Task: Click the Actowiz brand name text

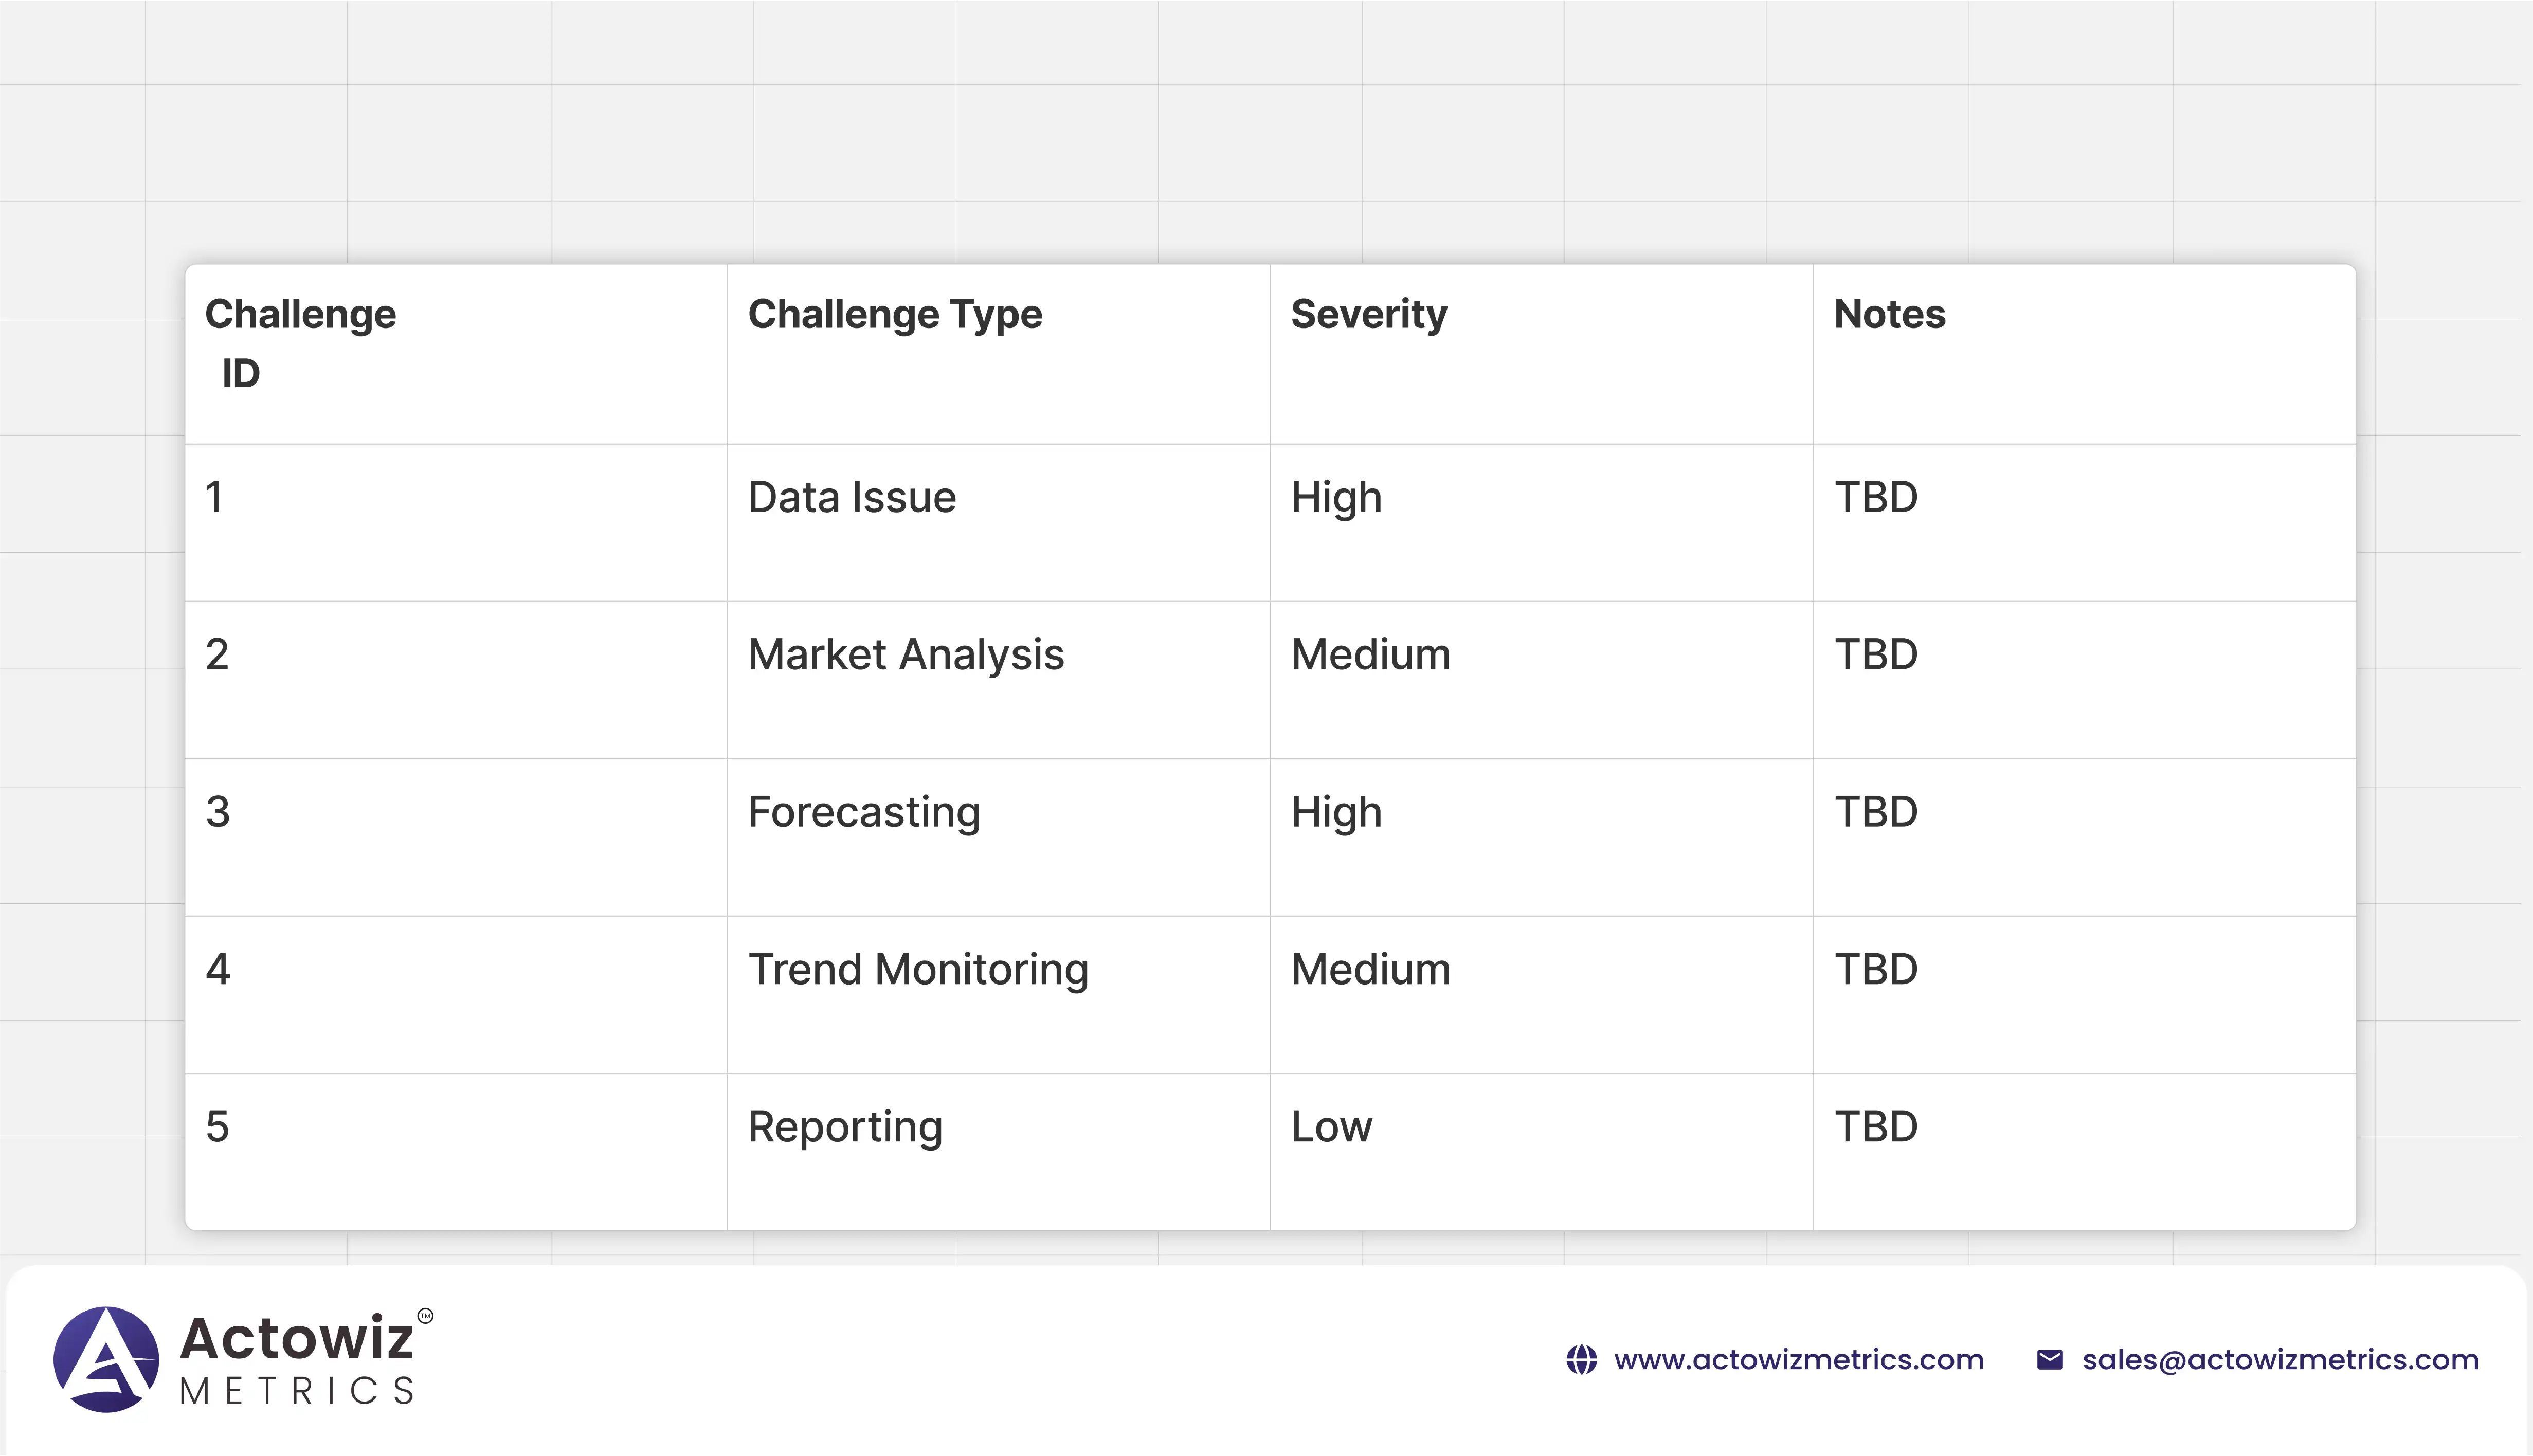Action: coord(296,1338)
